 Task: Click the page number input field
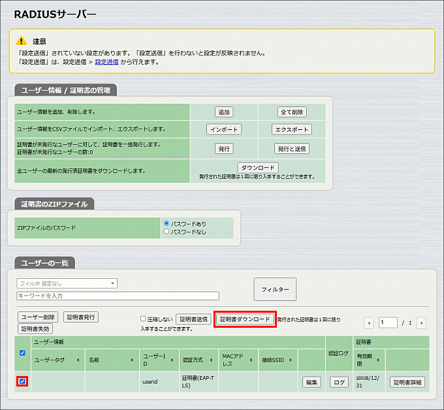388,323
